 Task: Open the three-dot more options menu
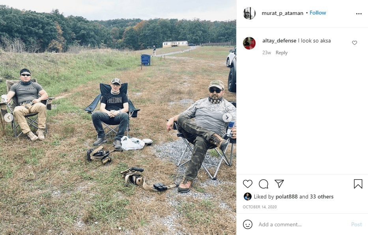pos(359,14)
